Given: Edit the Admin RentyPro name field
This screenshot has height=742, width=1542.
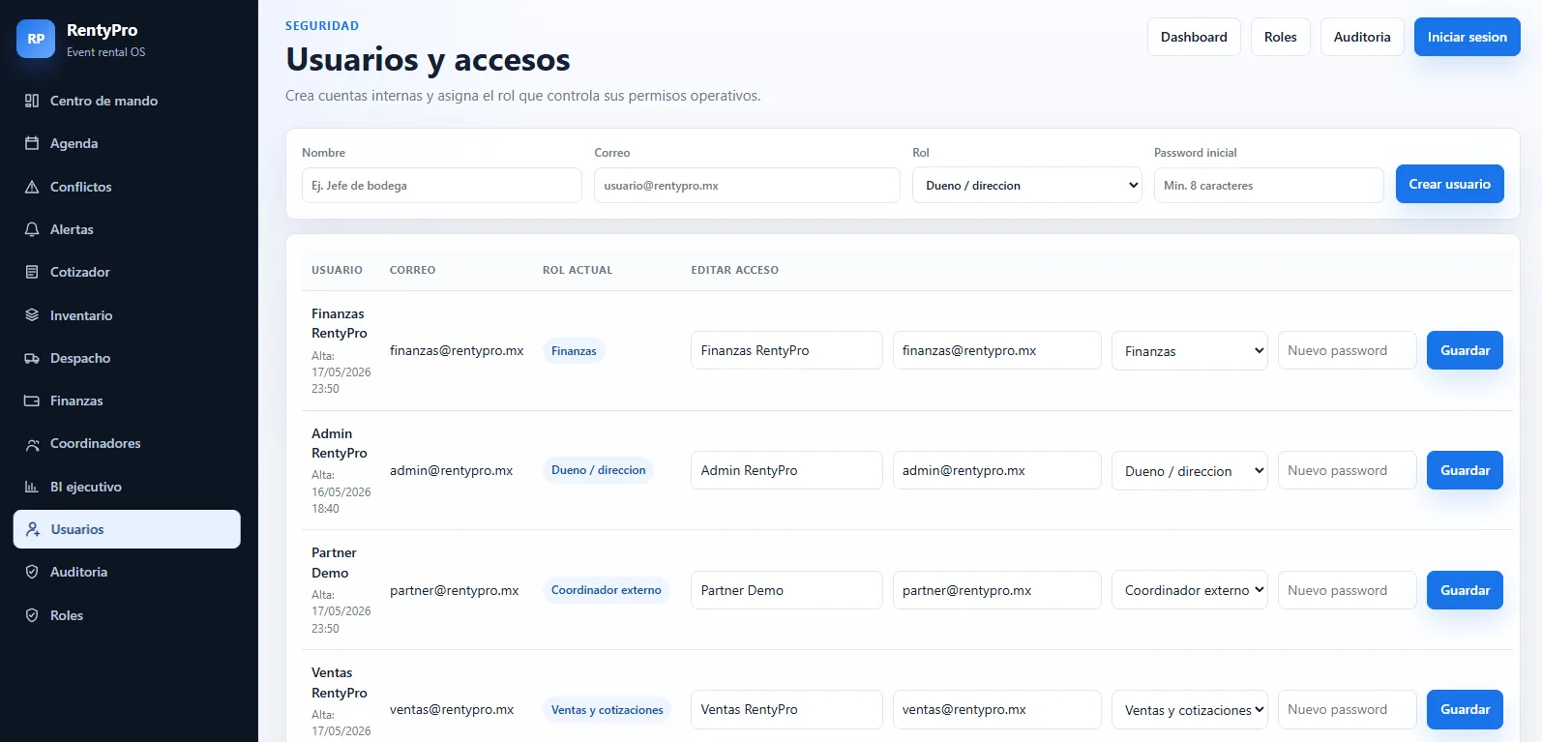Looking at the screenshot, I should 786,470.
